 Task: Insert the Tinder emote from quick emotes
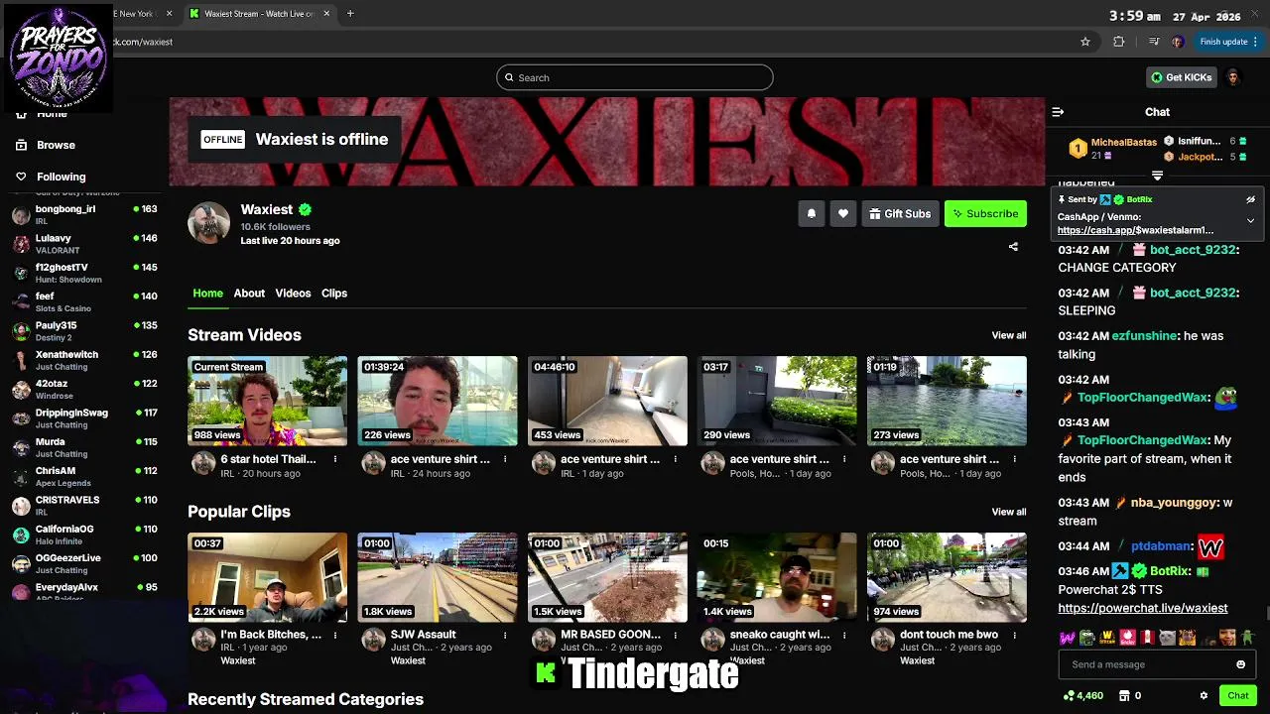pos(1127,638)
